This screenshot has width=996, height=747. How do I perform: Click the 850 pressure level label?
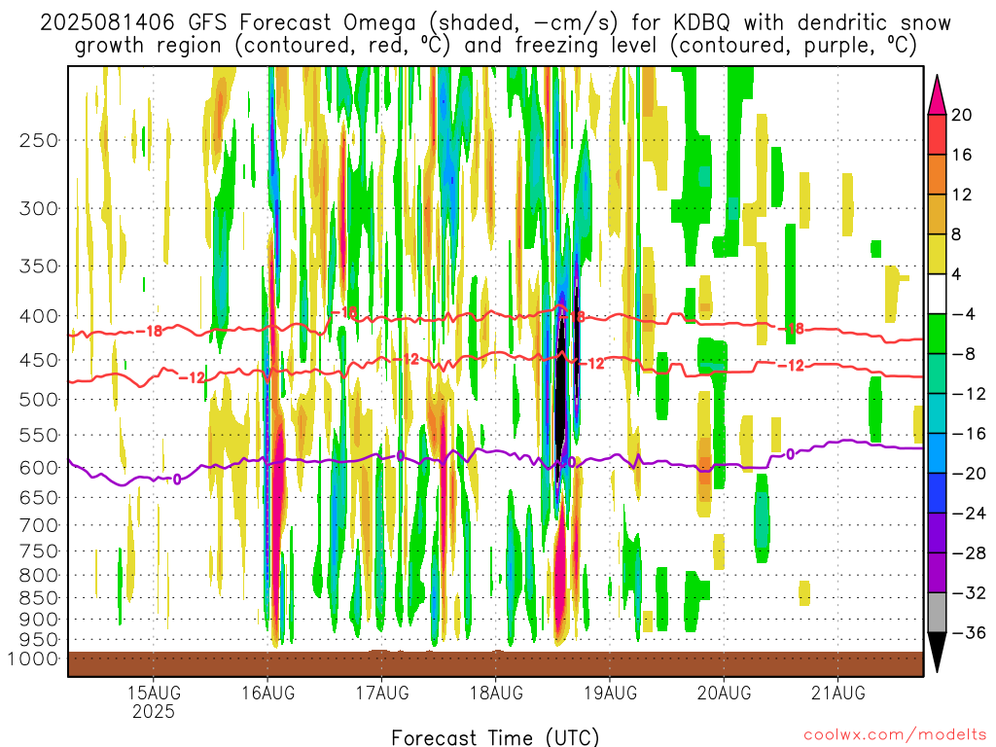pyautogui.click(x=39, y=598)
